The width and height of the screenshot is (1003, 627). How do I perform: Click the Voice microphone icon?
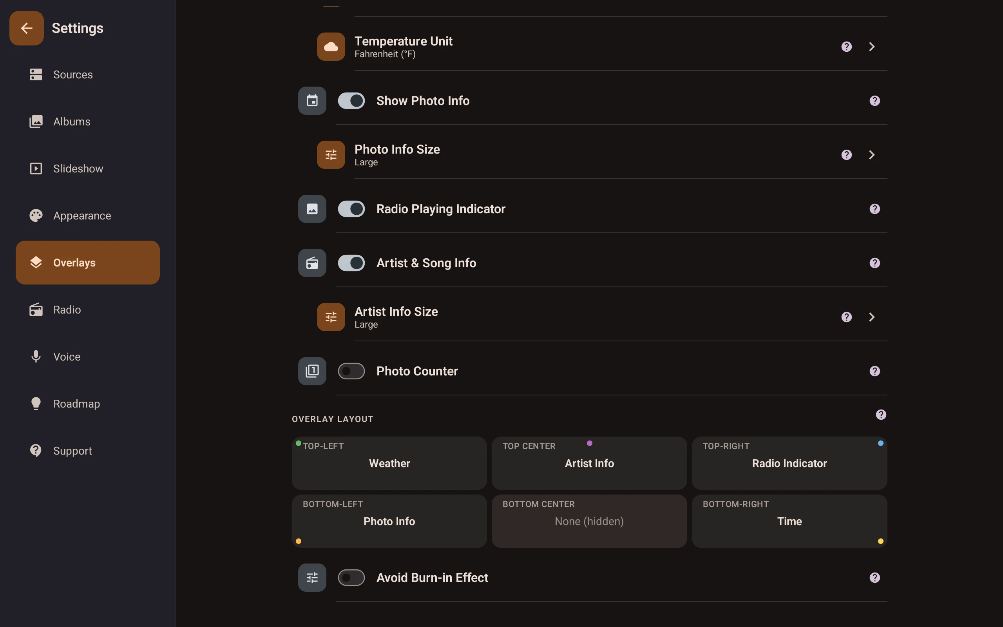(x=36, y=357)
